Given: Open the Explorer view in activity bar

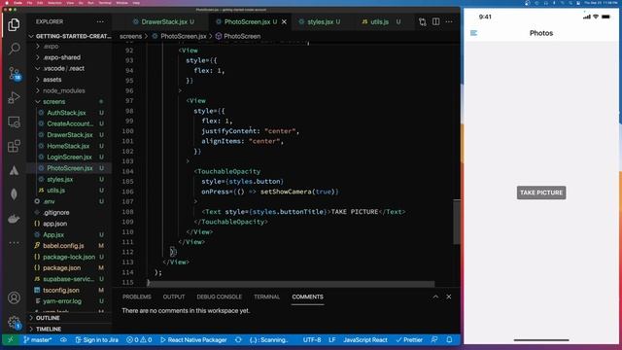Looking at the screenshot, I should [14, 24].
